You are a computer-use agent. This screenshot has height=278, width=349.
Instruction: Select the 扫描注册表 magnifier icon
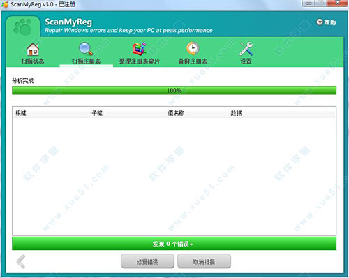[86, 49]
